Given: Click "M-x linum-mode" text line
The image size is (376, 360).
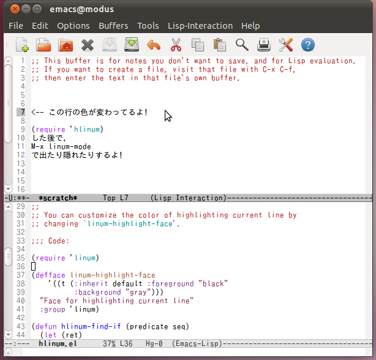Looking at the screenshot, I should point(61,146).
